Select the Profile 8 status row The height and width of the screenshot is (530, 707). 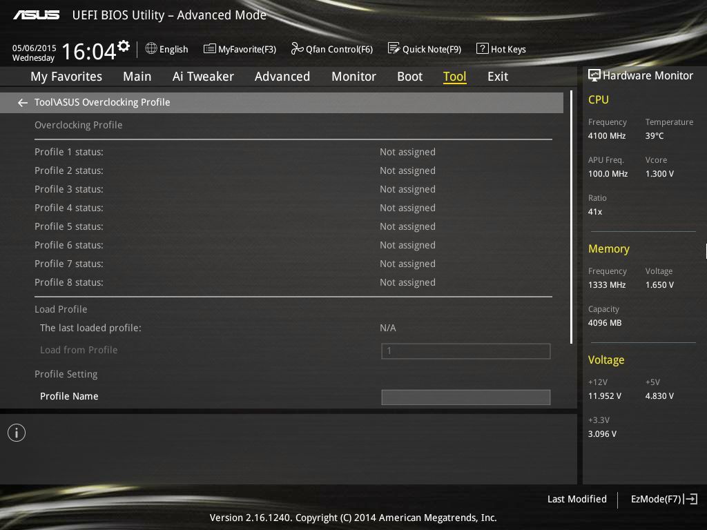click(293, 282)
